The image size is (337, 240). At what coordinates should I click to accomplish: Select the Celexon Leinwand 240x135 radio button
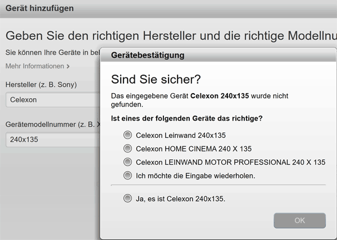pyautogui.click(x=127, y=135)
